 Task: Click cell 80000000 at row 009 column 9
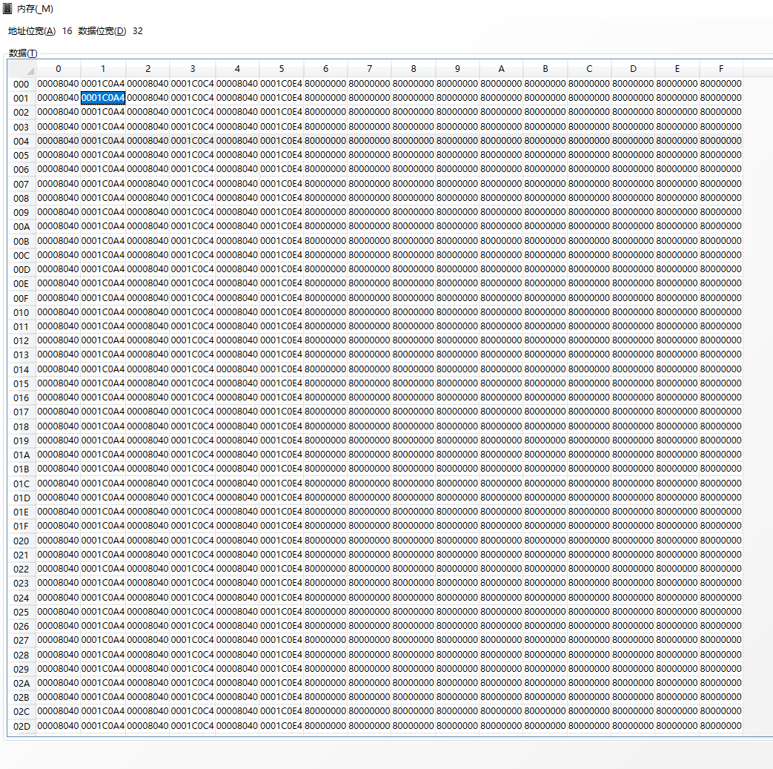click(x=457, y=212)
